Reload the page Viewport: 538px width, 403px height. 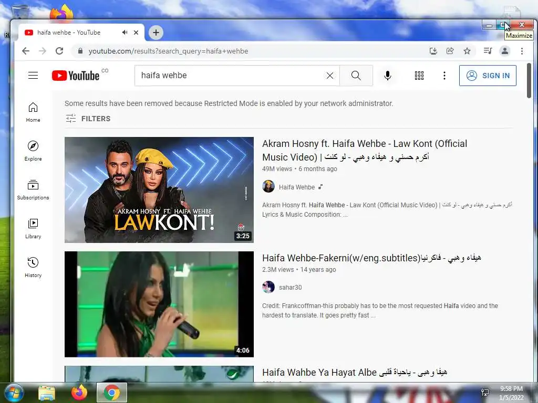(x=59, y=51)
